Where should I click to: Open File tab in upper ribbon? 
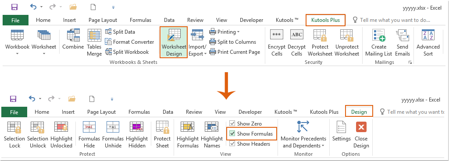coord(15,20)
